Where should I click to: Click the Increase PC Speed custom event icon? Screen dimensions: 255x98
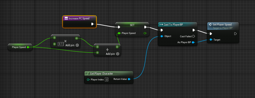(66, 18)
